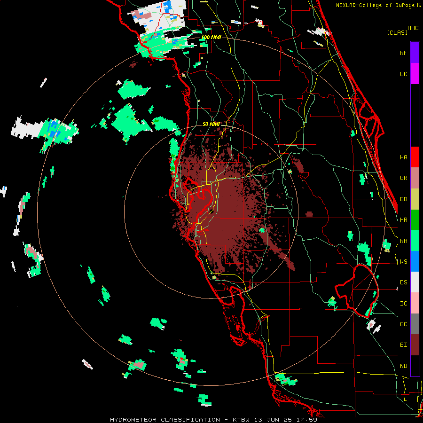Click the "UK" legend label
This screenshot has height=423, width=423.
[403, 74]
